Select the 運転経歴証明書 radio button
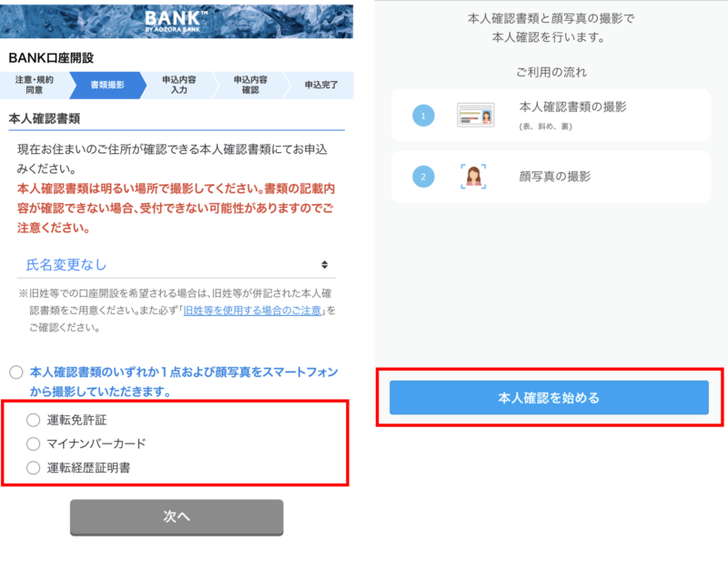Viewport: 728px width, 561px height. click(x=33, y=467)
